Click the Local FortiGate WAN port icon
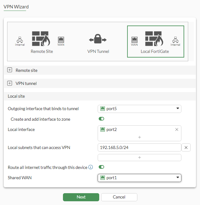Viewport: 200px width, 205px height. tap(134, 40)
